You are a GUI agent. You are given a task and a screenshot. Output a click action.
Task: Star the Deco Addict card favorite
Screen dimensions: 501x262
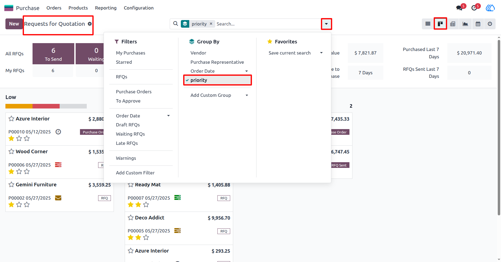coord(131,218)
